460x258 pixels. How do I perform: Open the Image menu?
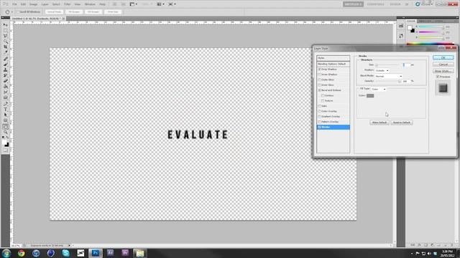tap(33, 4)
